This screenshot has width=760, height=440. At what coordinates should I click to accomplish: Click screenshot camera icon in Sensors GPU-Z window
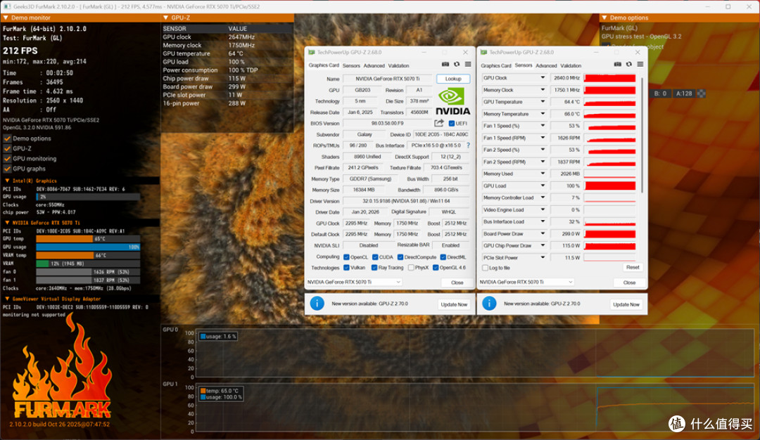[x=618, y=65]
